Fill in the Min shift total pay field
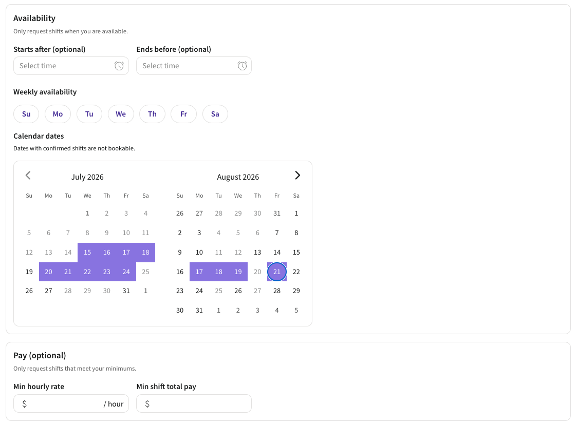 click(x=194, y=403)
